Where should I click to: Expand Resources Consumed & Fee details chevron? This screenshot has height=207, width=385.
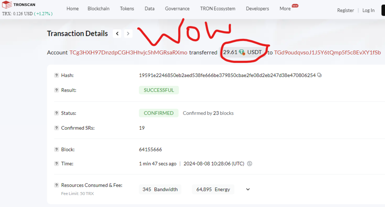(248, 189)
